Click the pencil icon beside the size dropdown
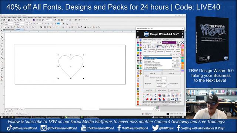 pos(160,42)
